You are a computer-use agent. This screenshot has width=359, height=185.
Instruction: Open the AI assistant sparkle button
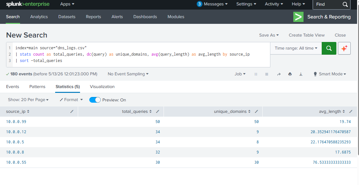344,48
